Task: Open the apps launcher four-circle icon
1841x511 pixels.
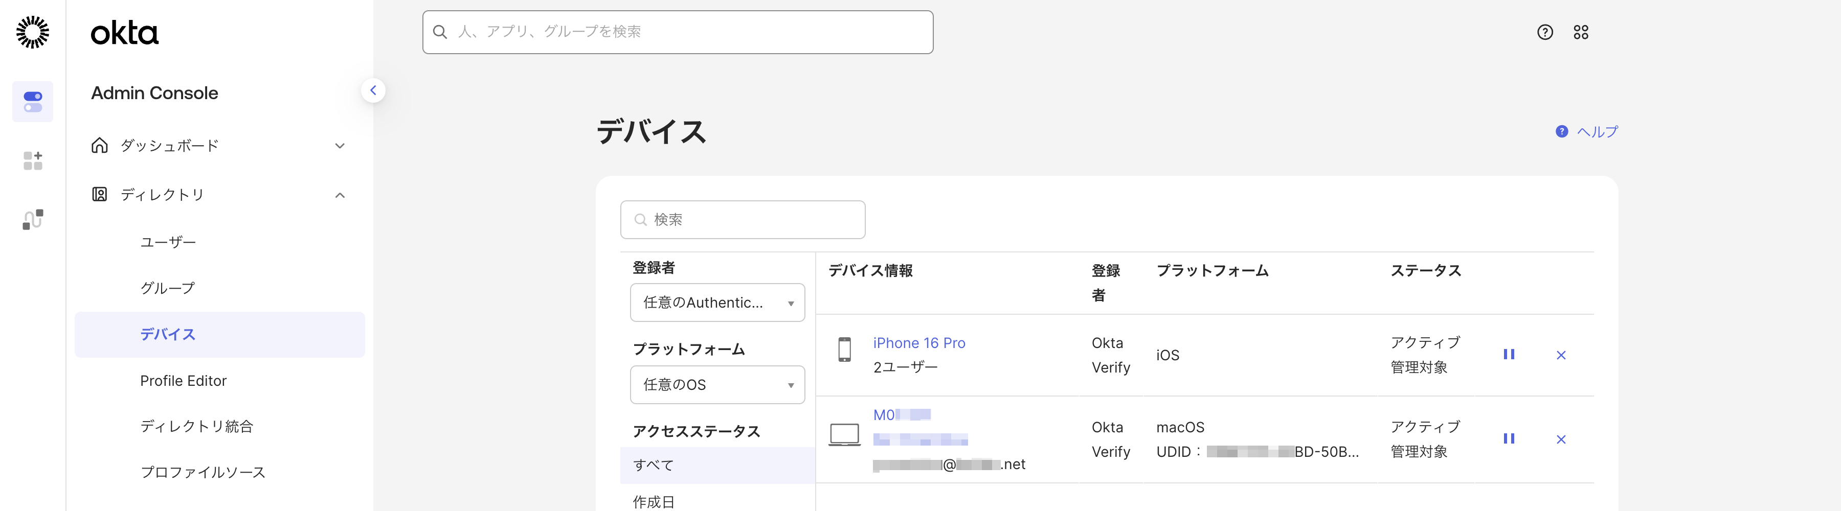Action: 1580,32
